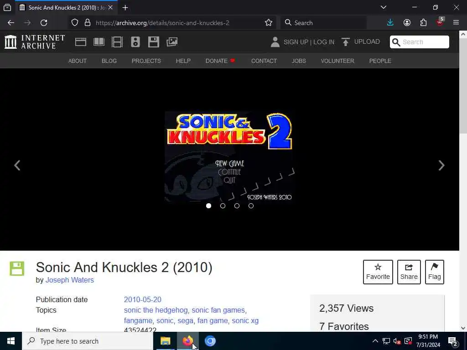Click the Upload arrow icon

coord(346,42)
